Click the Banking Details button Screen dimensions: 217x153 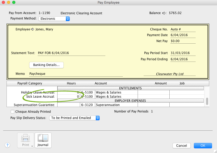pyautogui.click(x=46, y=65)
